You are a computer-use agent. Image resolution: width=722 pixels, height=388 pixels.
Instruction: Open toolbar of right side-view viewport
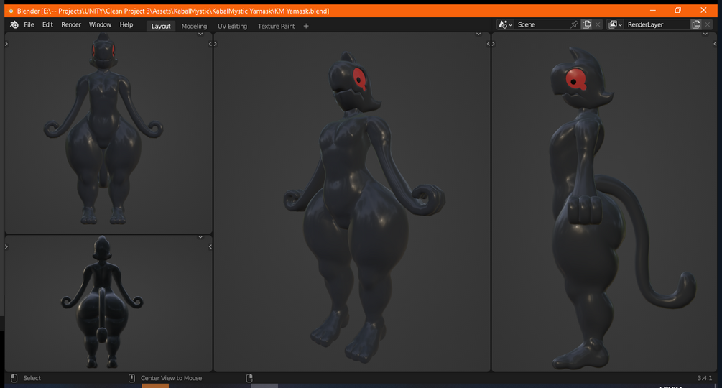[493, 44]
